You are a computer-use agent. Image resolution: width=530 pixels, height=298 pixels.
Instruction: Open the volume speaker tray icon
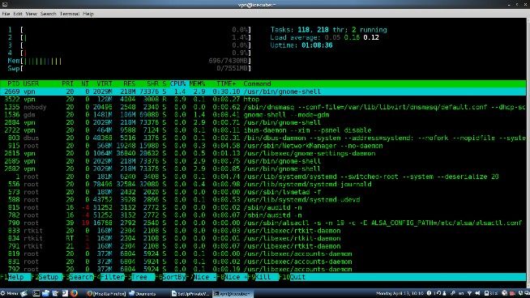pos(477,293)
